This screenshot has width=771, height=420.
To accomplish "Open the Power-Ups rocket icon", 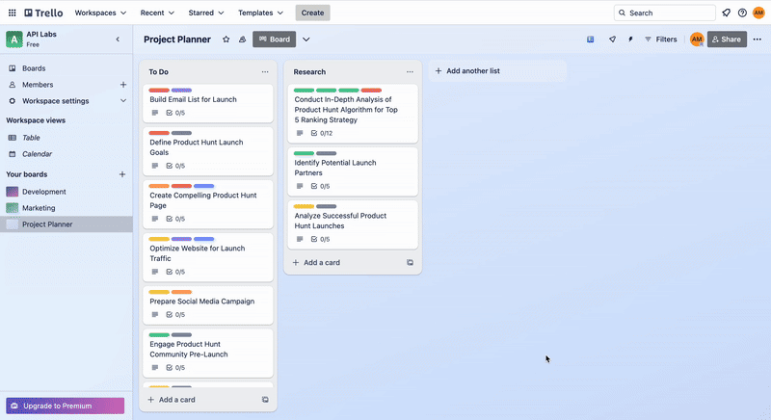I will coord(612,39).
